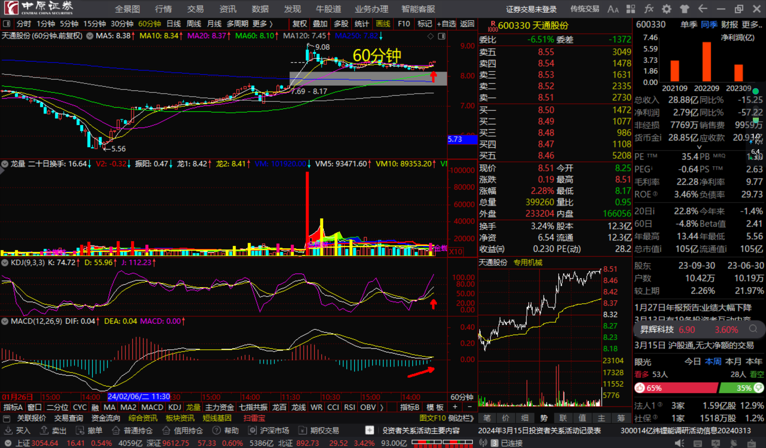The height and width of the screenshot is (448, 766).
Task: Toggle 多股 multi-stock view
Action: pyautogui.click(x=341, y=24)
